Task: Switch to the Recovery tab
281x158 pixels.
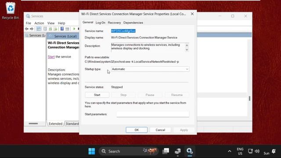Action: 114,23
